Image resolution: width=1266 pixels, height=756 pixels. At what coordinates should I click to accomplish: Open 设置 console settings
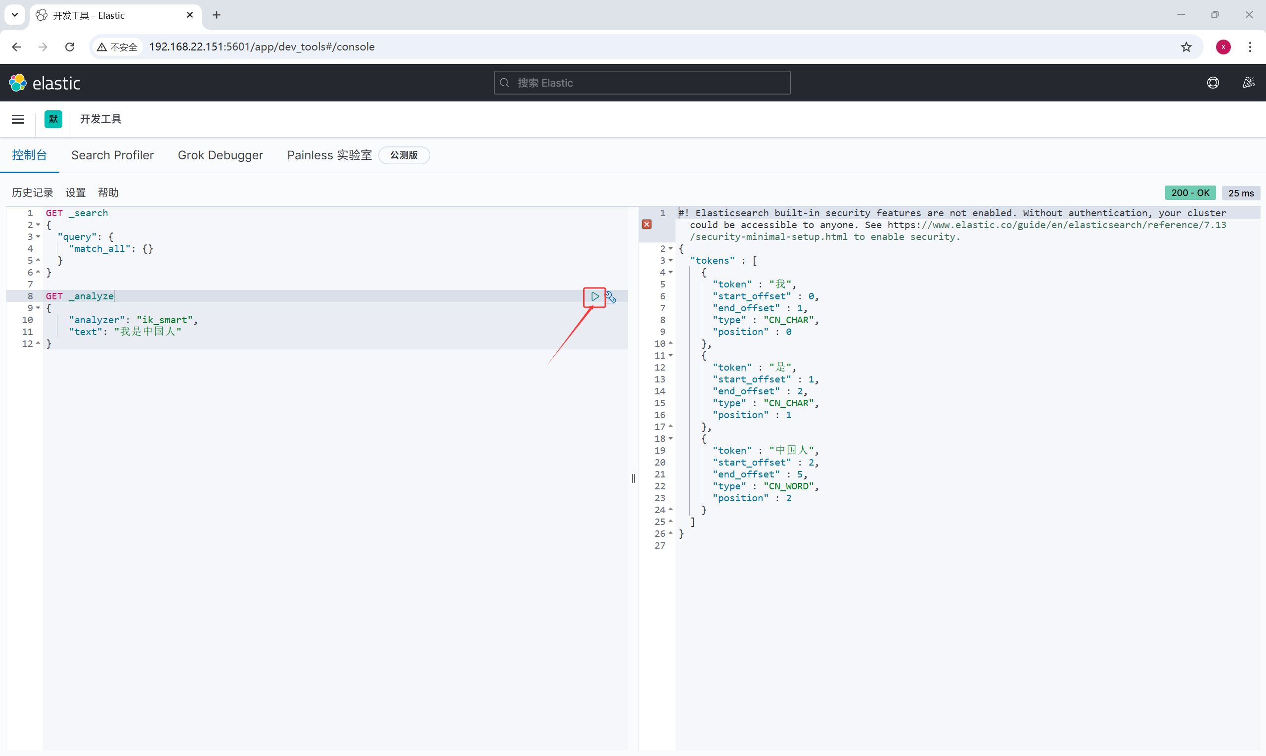(x=76, y=193)
